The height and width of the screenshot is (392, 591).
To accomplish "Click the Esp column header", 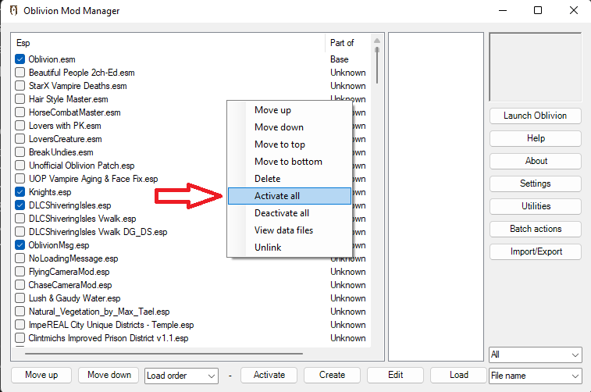I will (168, 43).
